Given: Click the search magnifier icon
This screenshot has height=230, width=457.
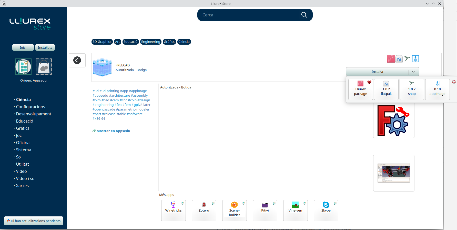Looking at the screenshot, I should click(x=304, y=15).
